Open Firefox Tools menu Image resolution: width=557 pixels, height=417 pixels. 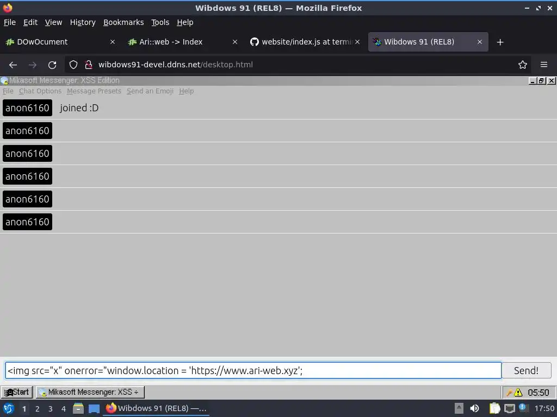point(160,22)
